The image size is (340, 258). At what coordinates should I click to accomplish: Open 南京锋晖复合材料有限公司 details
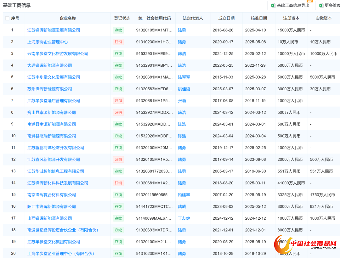[52, 195]
